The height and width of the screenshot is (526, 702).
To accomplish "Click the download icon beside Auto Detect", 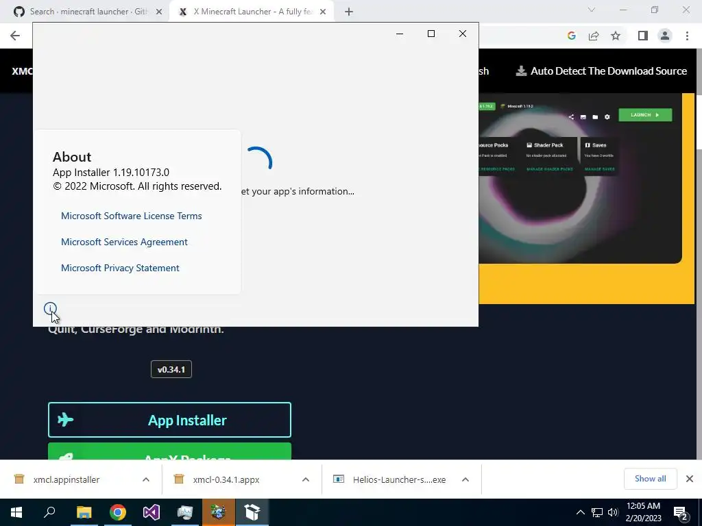I will pyautogui.click(x=521, y=71).
